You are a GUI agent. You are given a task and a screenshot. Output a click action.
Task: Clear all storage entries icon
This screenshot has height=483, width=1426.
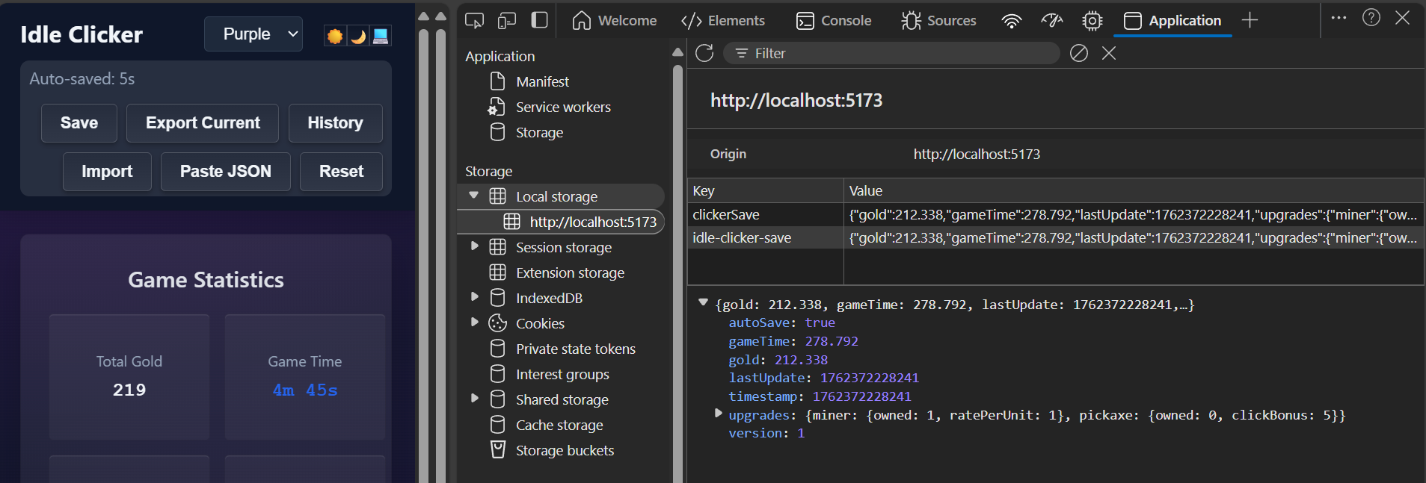pyautogui.click(x=1078, y=53)
